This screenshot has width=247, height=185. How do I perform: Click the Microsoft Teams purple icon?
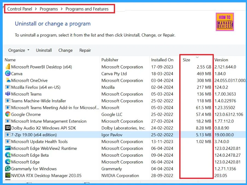coord(8,94)
